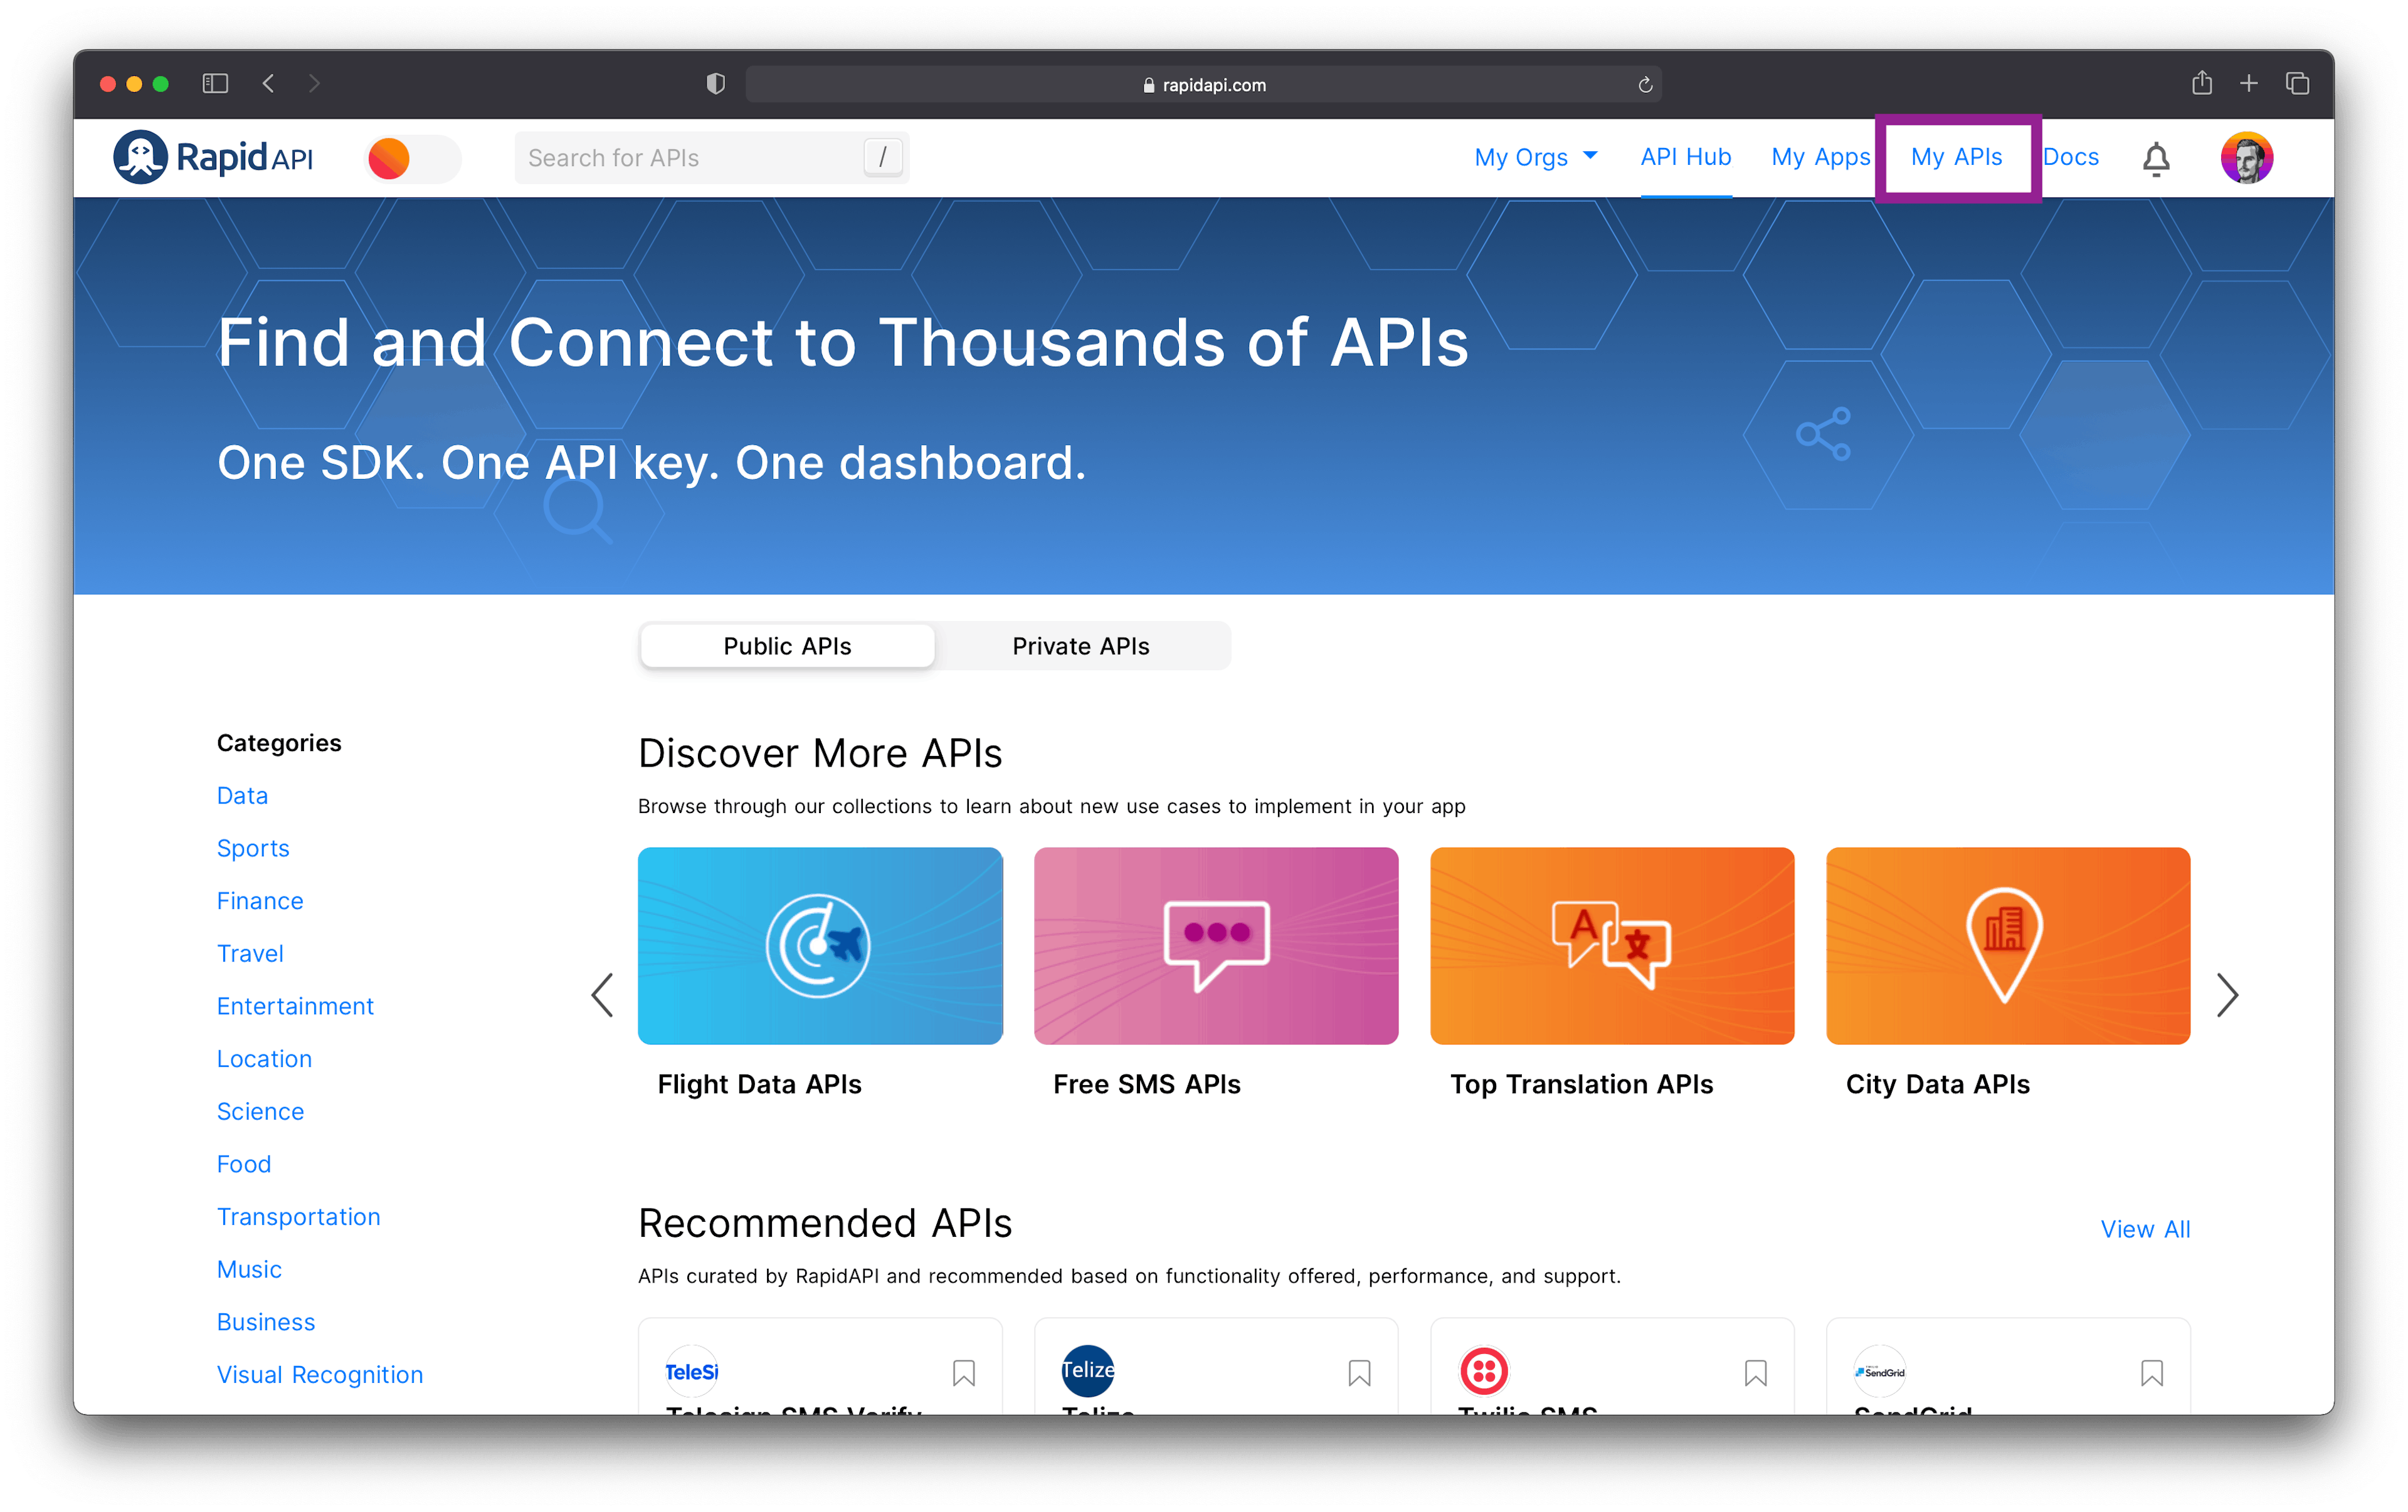This screenshot has width=2408, height=1512.
Task: Show the tab overview
Action: [x=2297, y=84]
